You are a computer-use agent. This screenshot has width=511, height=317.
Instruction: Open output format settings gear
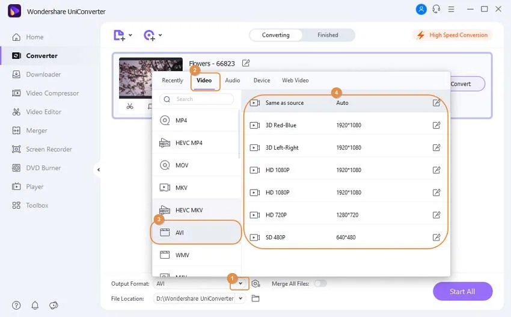256,284
